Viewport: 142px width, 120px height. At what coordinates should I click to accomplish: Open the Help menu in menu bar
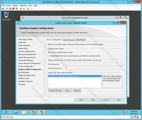tap(35, 6)
